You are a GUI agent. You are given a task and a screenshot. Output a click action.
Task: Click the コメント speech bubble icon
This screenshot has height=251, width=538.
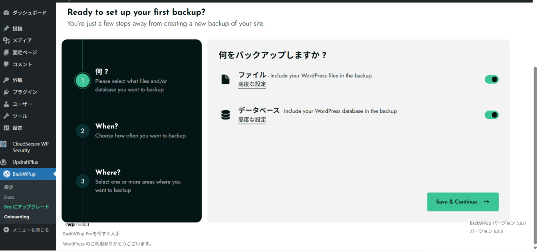point(6,64)
